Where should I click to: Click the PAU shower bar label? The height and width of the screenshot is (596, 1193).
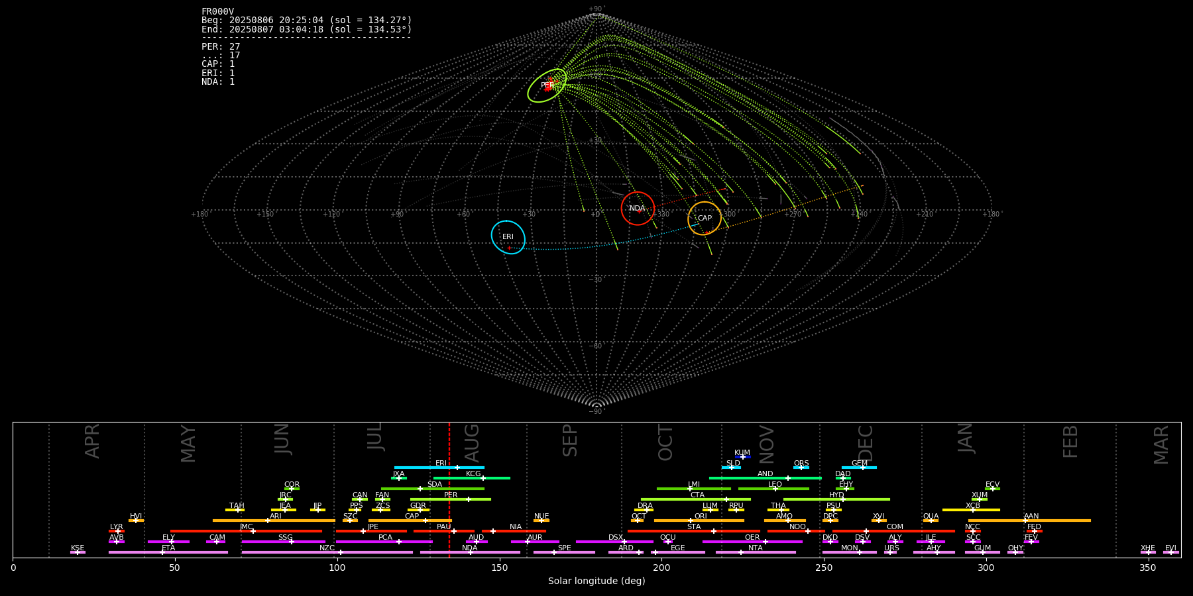[x=444, y=527]
